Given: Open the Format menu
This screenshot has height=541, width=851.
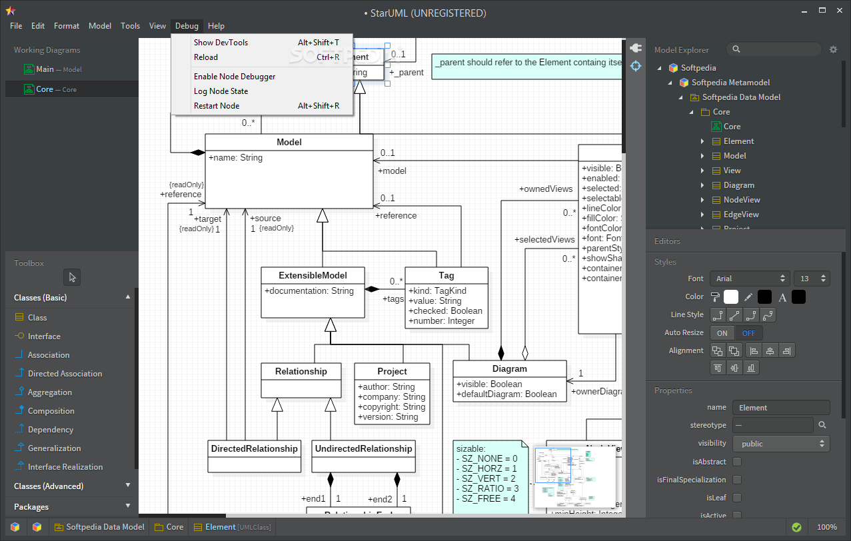Looking at the screenshot, I should point(67,26).
